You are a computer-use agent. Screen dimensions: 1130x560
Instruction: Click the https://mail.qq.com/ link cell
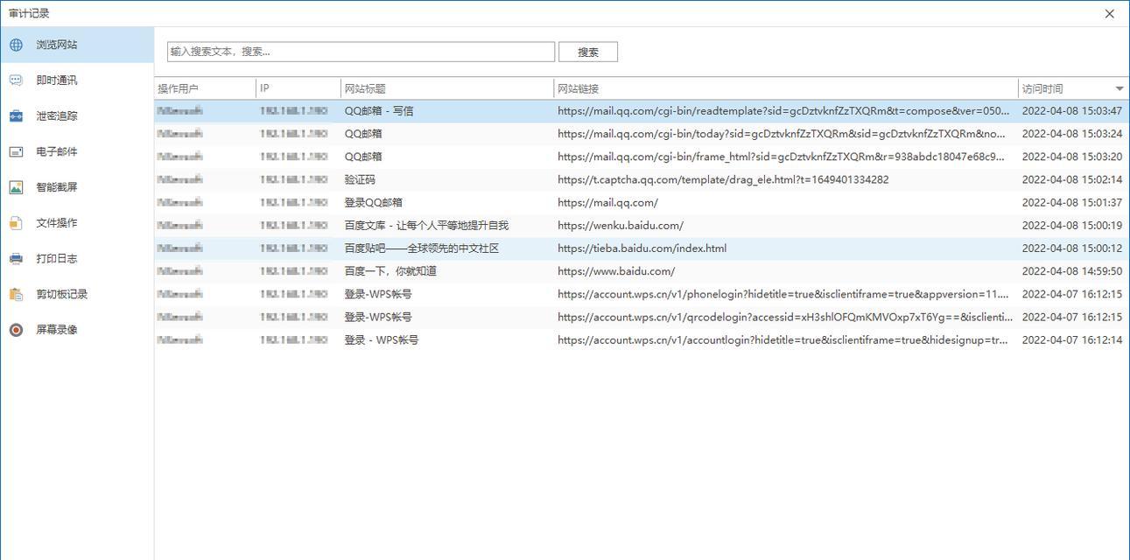pyautogui.click(x=607, y=202)
